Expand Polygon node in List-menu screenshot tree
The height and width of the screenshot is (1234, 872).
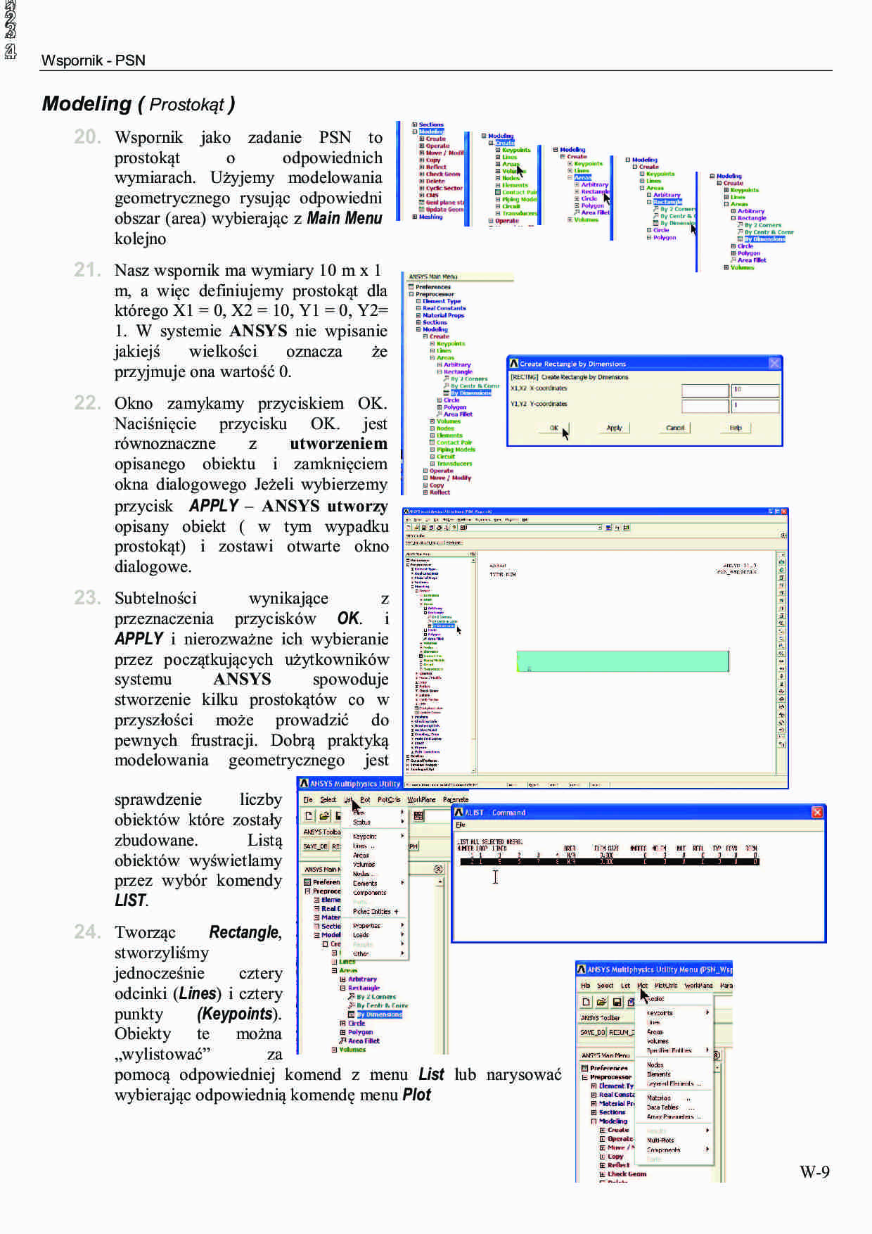coord(342,1032)
